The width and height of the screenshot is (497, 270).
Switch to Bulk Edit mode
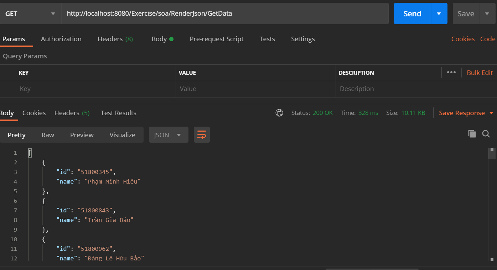[480, 73]
